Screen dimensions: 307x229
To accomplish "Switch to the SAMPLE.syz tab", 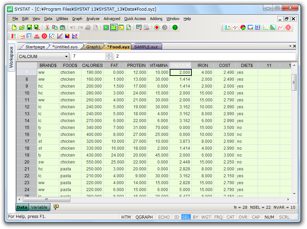I will tap(146, 47).
